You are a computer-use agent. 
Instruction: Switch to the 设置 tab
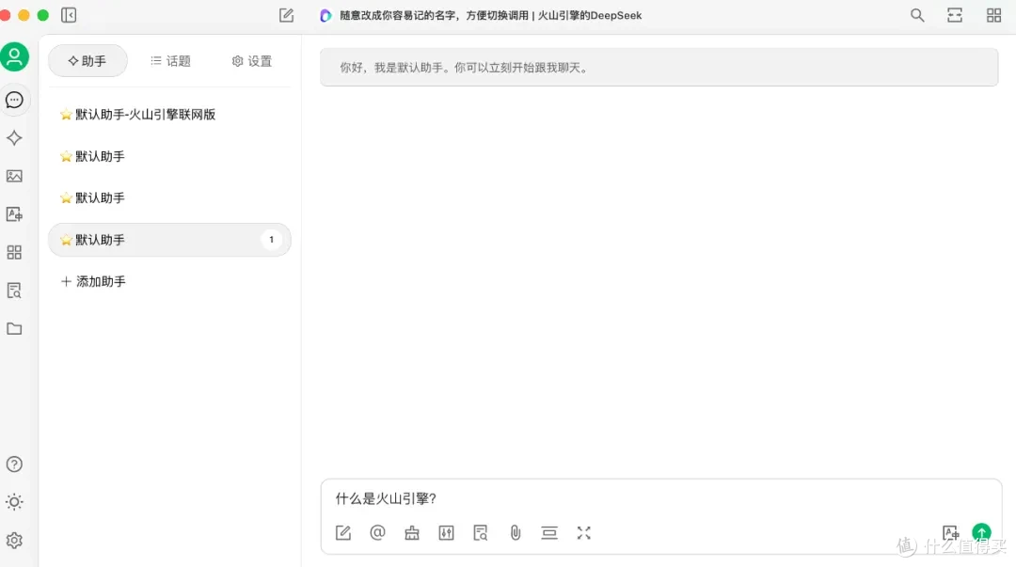[x=252, y=61]
